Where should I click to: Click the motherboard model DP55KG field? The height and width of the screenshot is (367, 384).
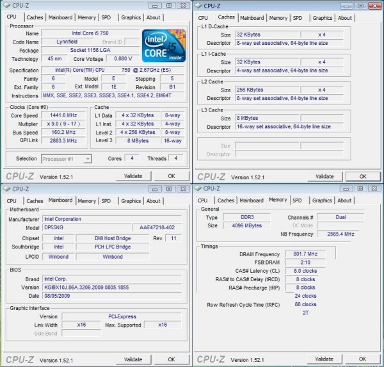(x=86, y=227)
